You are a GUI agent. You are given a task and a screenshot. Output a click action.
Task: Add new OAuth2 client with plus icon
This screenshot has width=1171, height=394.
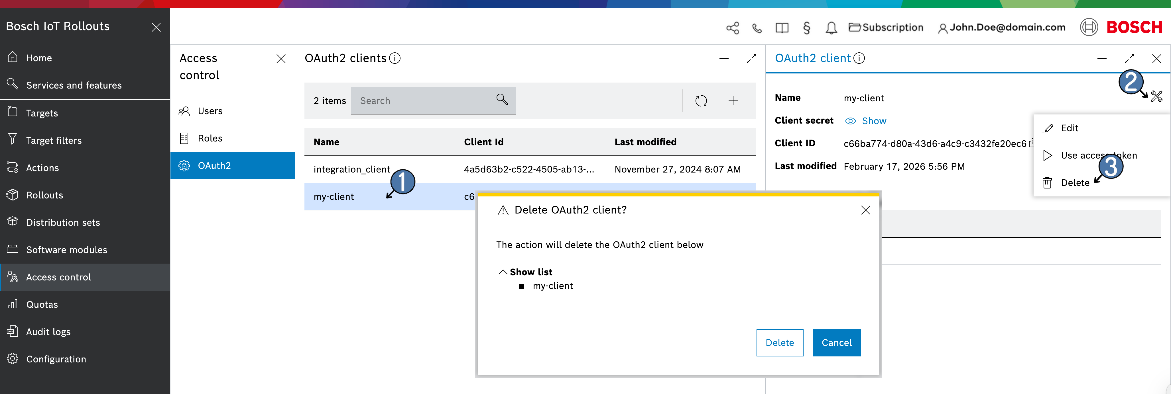pyautogui.click(x=733, y=101)
